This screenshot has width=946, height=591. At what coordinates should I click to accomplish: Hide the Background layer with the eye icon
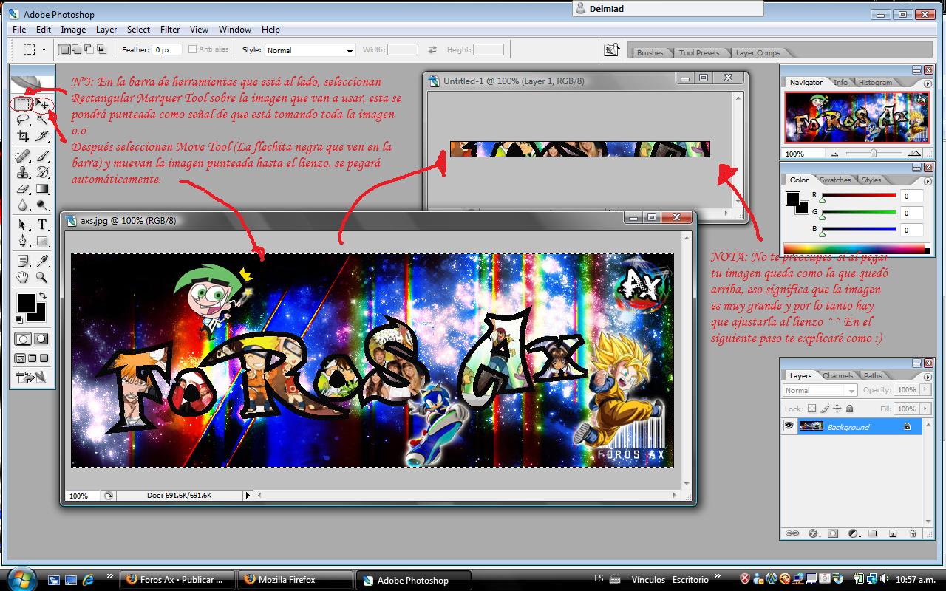[789, 426]
